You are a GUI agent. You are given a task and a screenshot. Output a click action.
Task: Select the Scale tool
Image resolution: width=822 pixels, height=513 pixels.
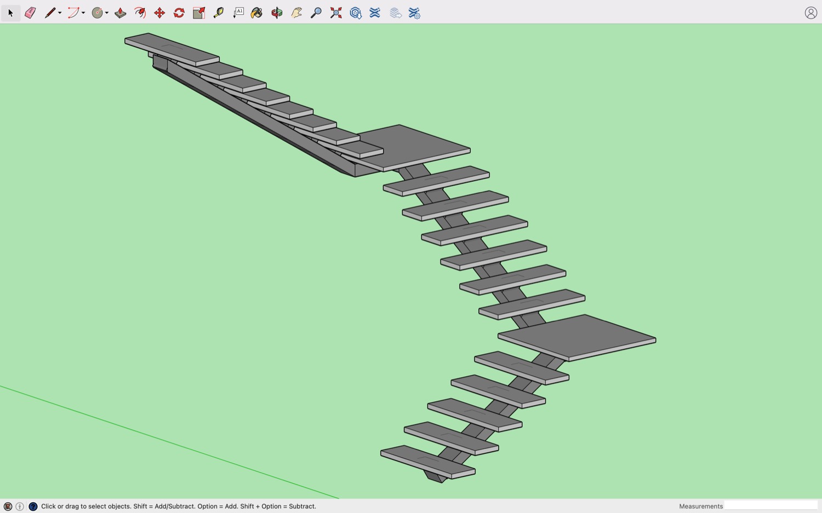click(199, 13)
